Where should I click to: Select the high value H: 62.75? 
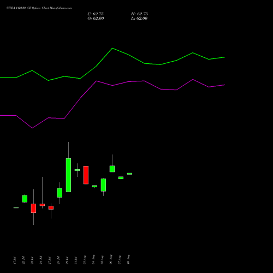[139, 14]
